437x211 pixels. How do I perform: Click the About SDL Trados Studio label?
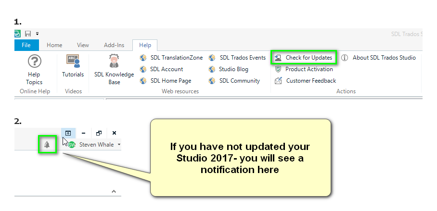coord(385,58)
